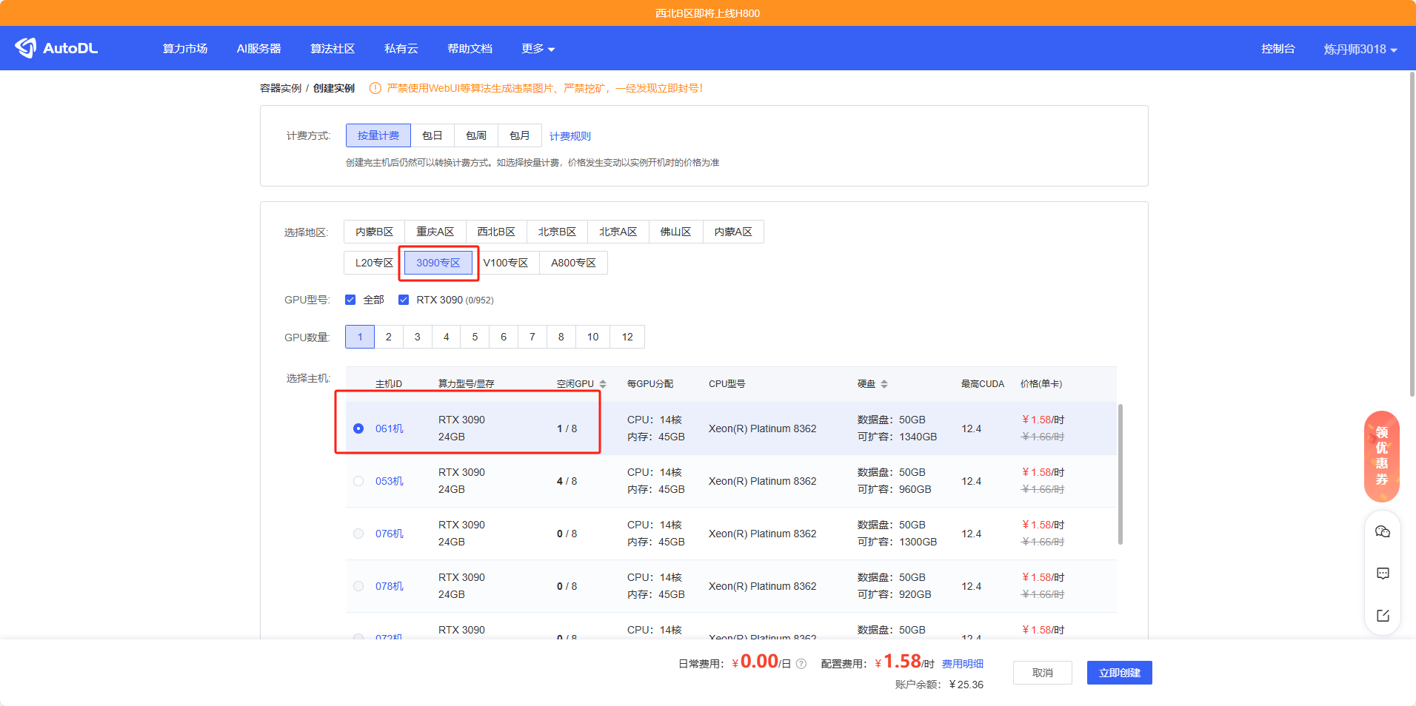Set GPU count to 4

point(447,337)
